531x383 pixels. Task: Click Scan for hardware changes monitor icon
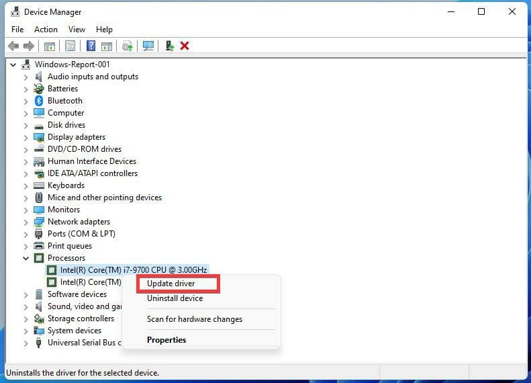pyautogui.click(x=148, y=46)
